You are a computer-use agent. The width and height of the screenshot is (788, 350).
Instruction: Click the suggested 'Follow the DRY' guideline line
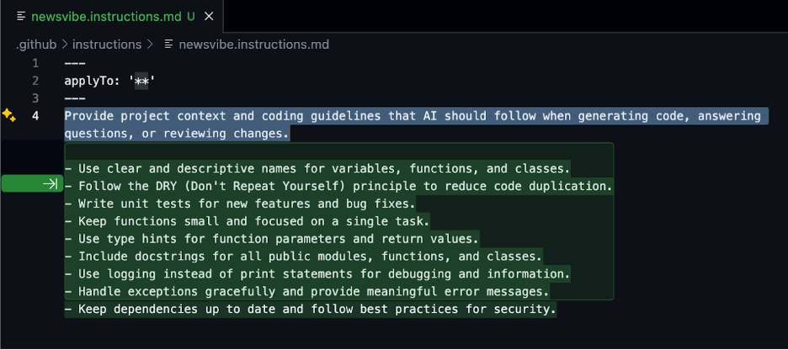point(338,186)
